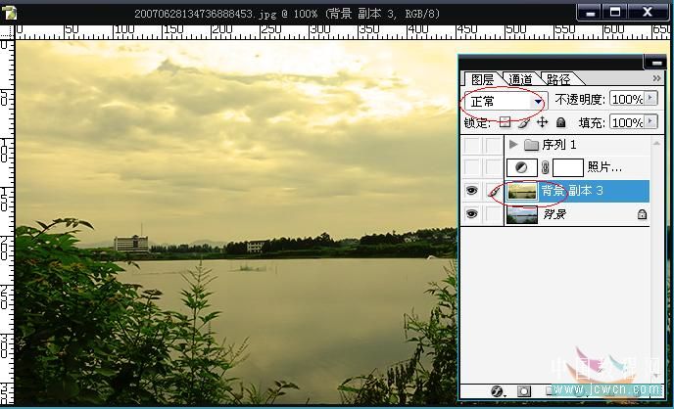Show the 序列 1 group visibility box
Screen dimensions: 674x409
point(471,145)
